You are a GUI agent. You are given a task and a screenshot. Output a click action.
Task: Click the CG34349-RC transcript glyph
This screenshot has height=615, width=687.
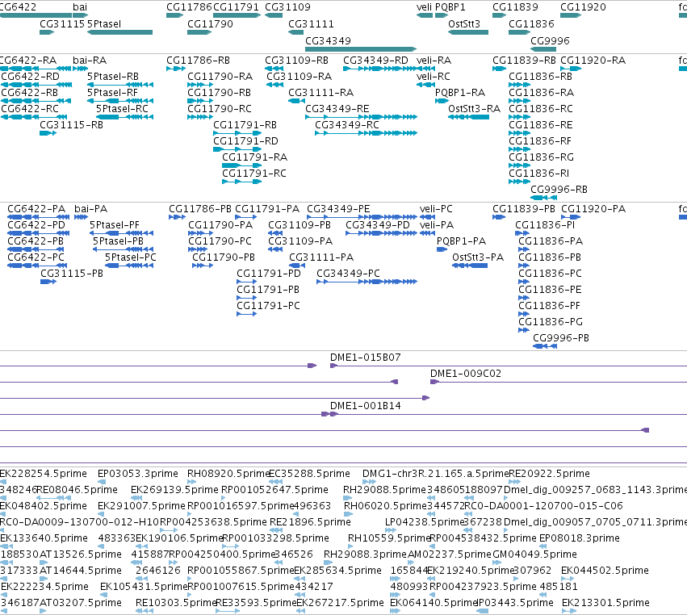coord(366,133)
